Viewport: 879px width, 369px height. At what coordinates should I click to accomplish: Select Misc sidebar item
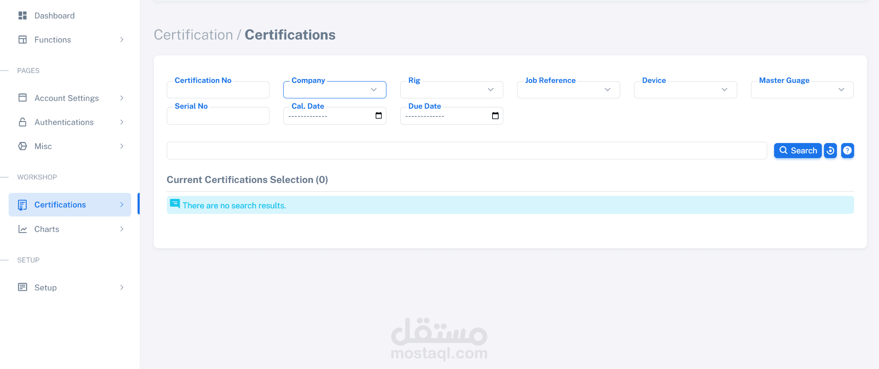tap(70, 146)
